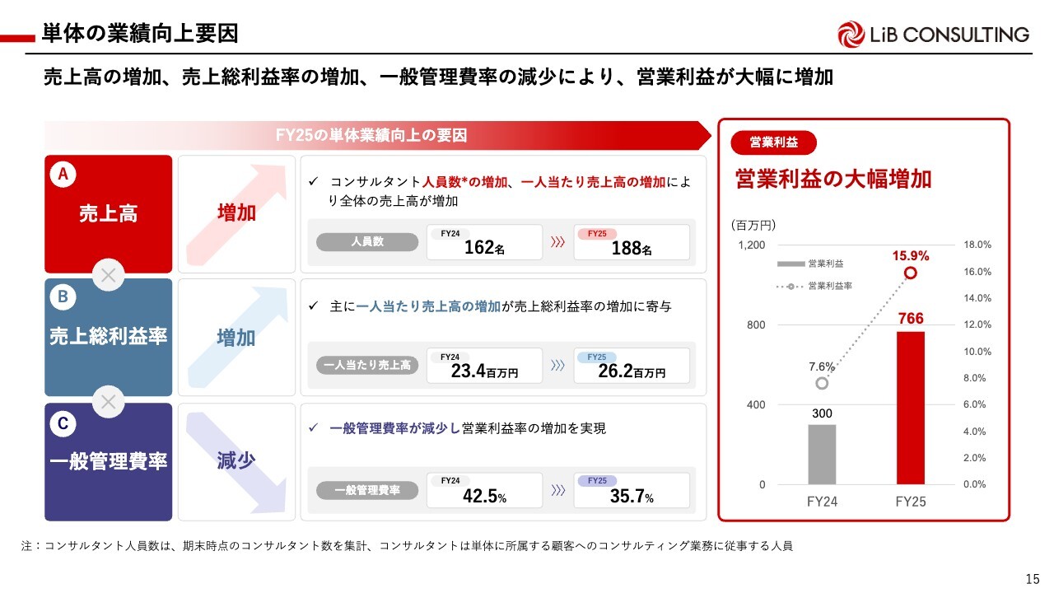This screenshot has width=1054, height=593.
Task: Select the blue upward 増加 arrow
Action: (x=236, y=337)
